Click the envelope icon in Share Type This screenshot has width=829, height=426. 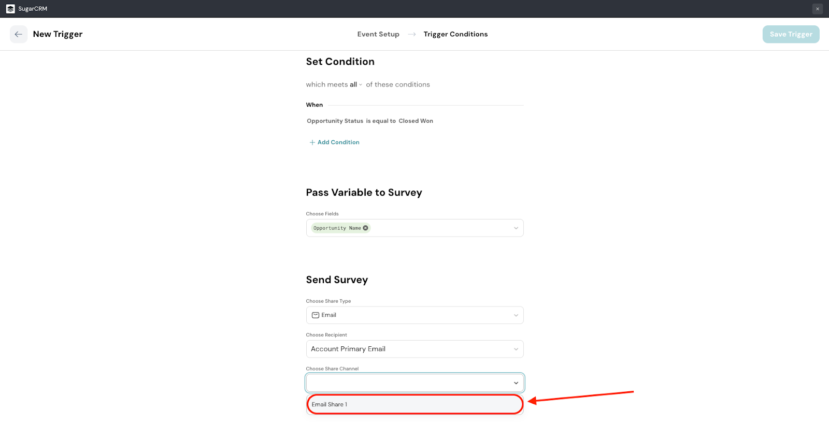point(315,315)
